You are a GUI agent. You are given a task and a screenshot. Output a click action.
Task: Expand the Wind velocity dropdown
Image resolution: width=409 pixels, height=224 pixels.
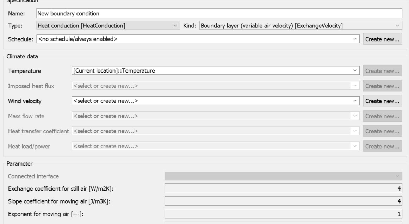click(x=215, y=101)
